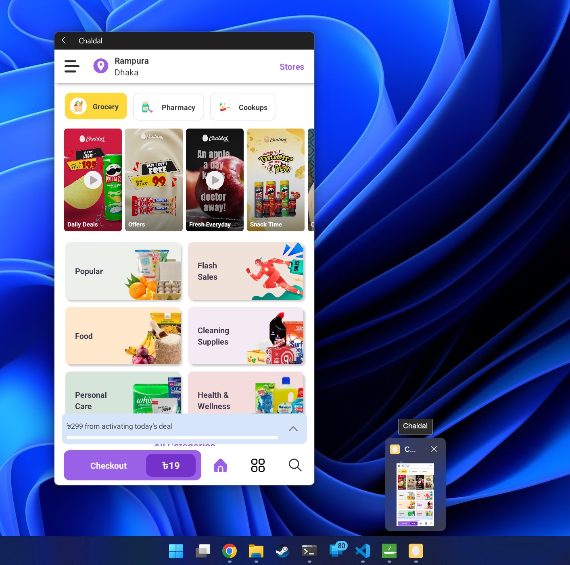The image size is (570, 565).
Task: Open Visual Studio Code from the taskbar
Action: point(363,551)
